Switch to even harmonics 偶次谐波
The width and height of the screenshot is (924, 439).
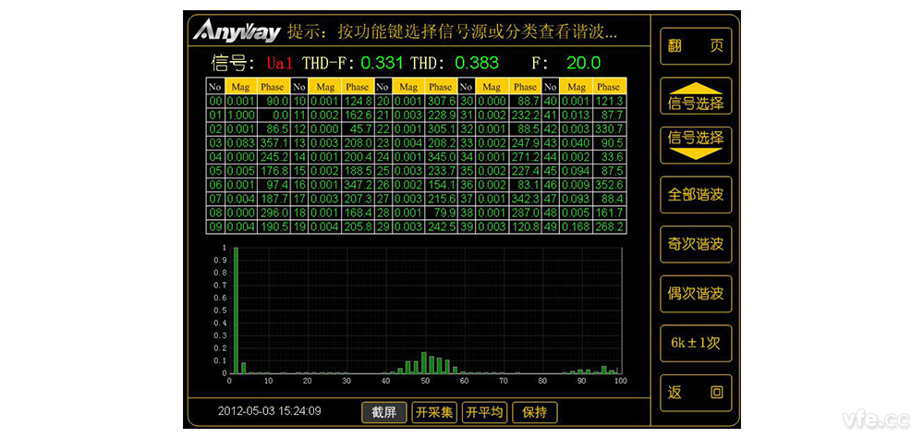tap(696, 294)
